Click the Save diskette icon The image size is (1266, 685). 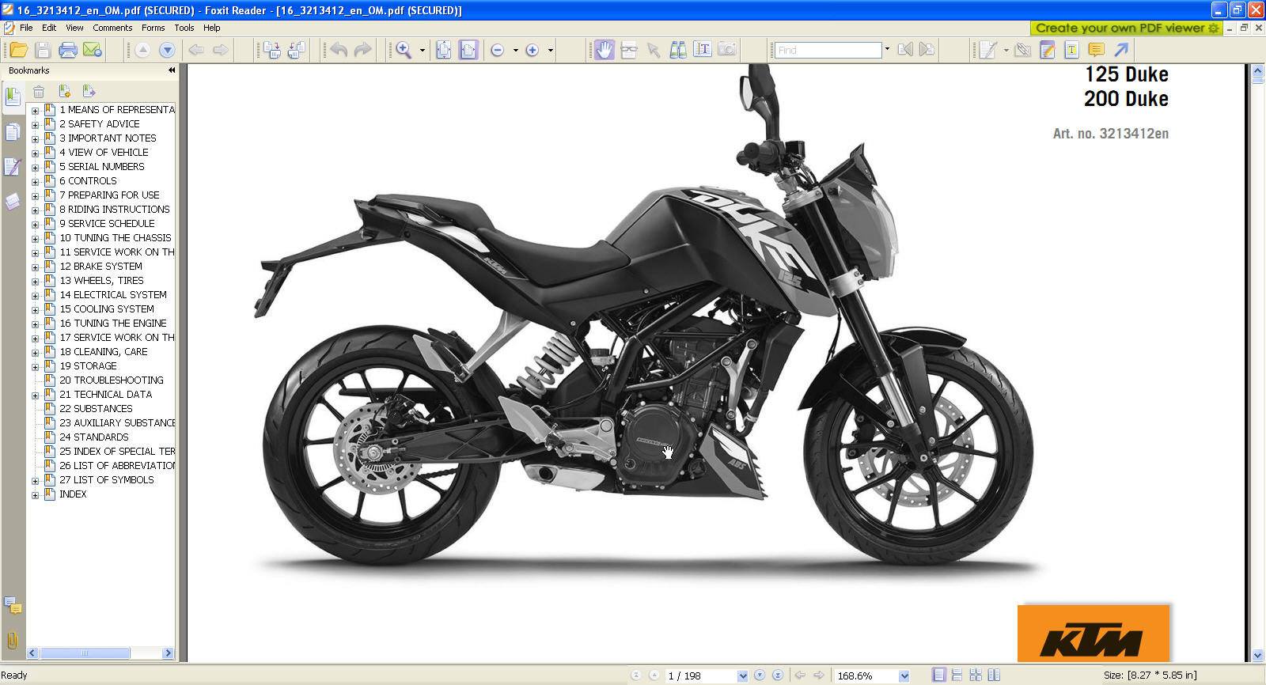(x=43, y=50)
